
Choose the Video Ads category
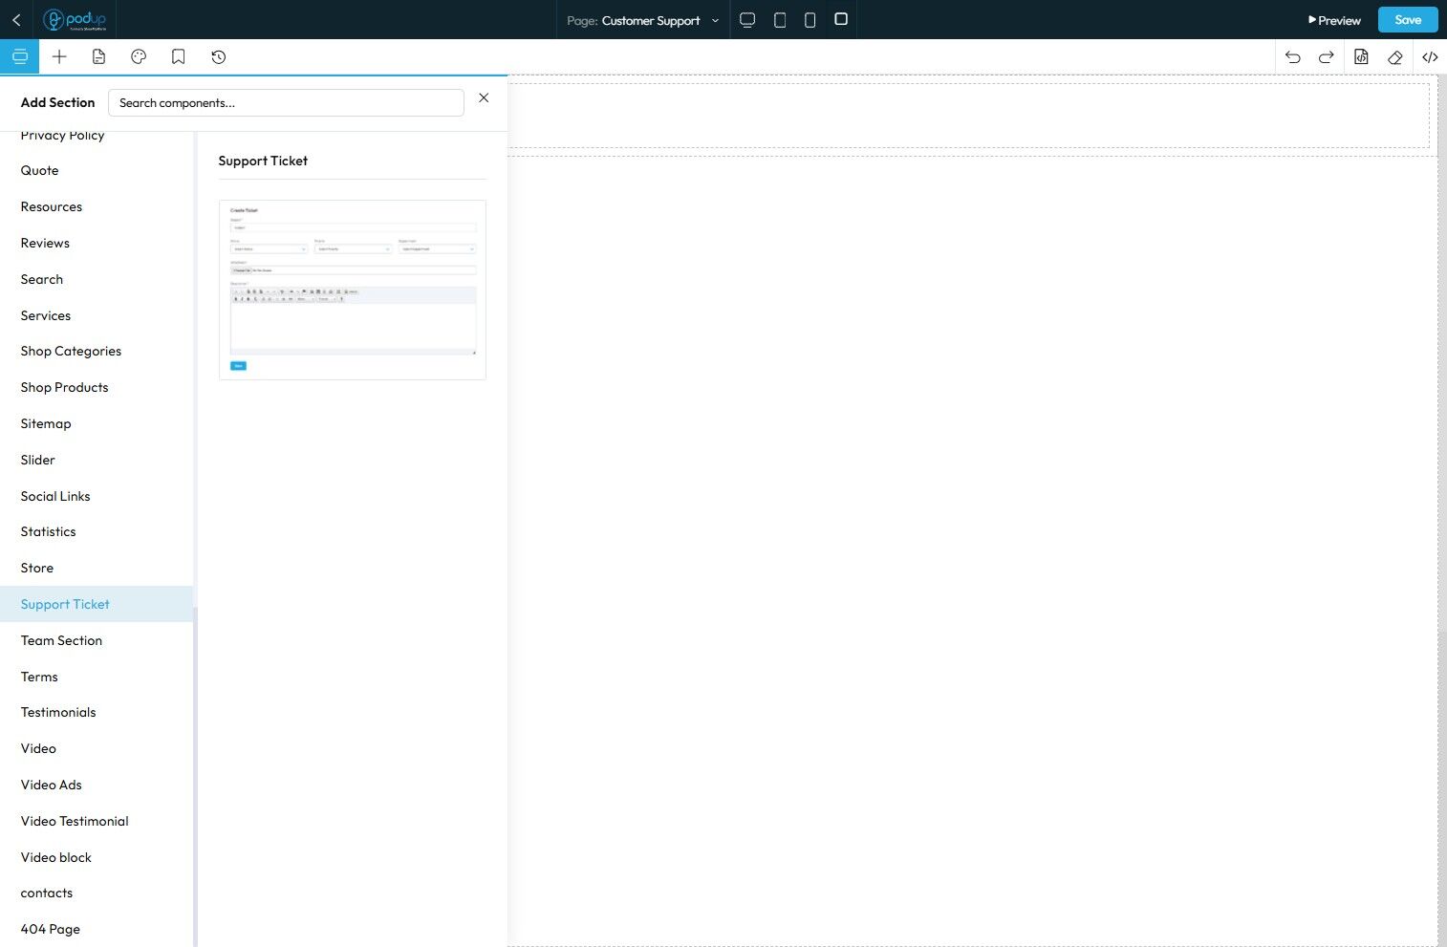coord(51,785)
